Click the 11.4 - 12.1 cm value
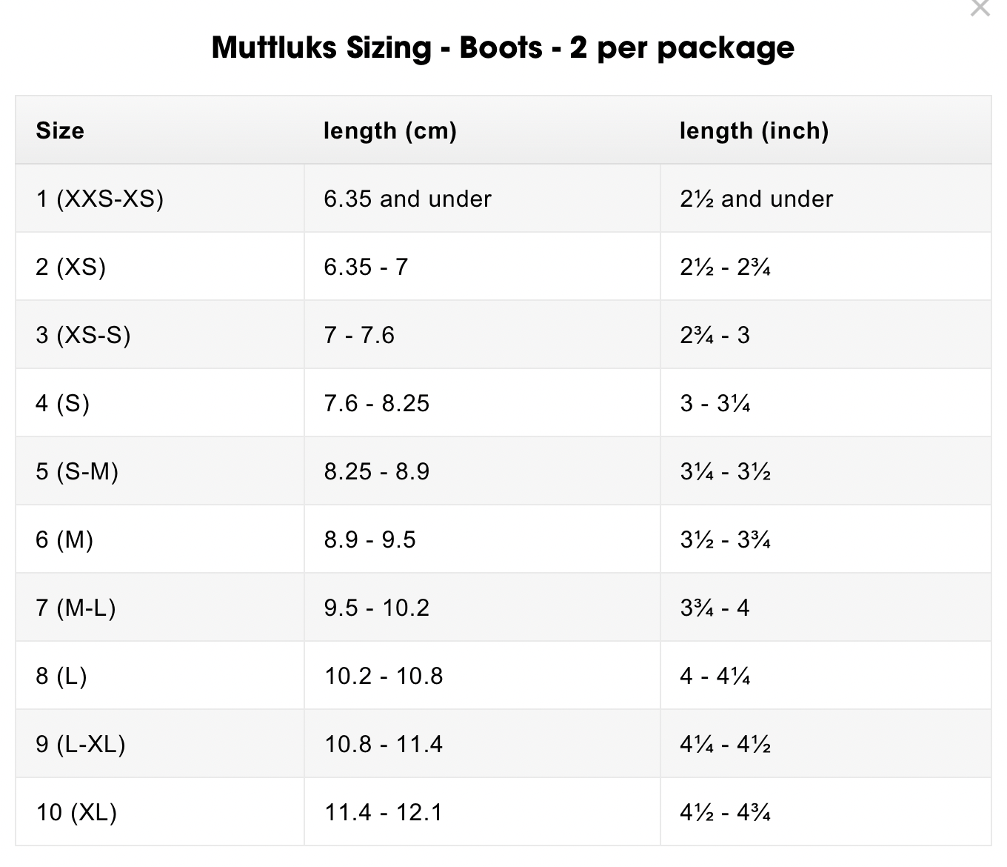 pyautogui.click(x=384, y=812)
